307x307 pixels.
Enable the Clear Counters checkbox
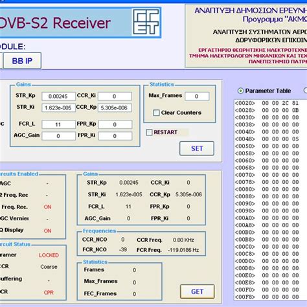point(156,113)
